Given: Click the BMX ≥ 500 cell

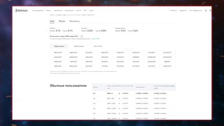Looking at the screenshot, I should click(111, 98).
